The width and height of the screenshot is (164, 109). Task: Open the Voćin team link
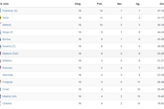click(x=5, y=18)
